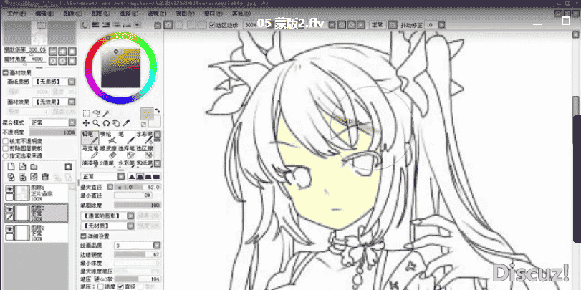Hide layer 图层3 with its eye icon

pos(10,209)
